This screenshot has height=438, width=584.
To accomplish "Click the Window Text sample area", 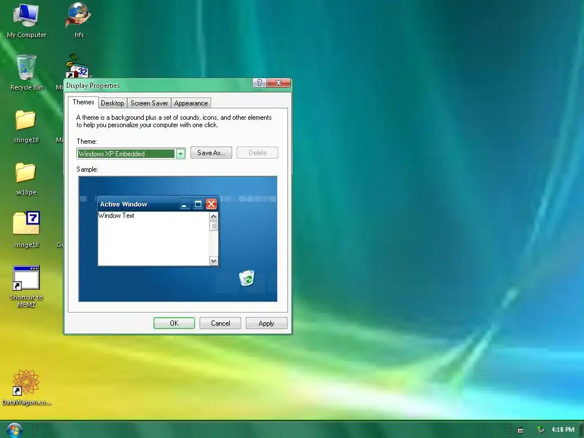I will click(x=153, y=238).
